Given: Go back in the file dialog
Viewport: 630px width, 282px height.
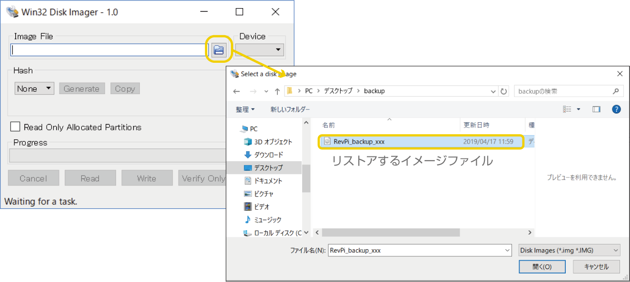Looking at the screenshot, I should click(236, 91).
